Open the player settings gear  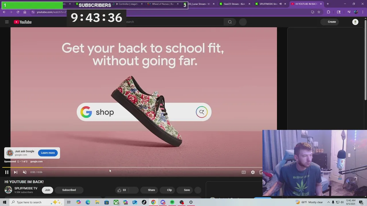click(x=253, y=172)
